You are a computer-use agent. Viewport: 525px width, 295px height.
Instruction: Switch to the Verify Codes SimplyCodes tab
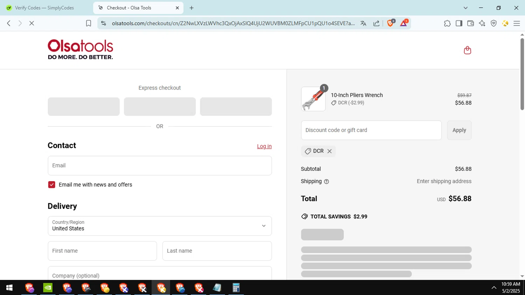click(x=44, y=8)
